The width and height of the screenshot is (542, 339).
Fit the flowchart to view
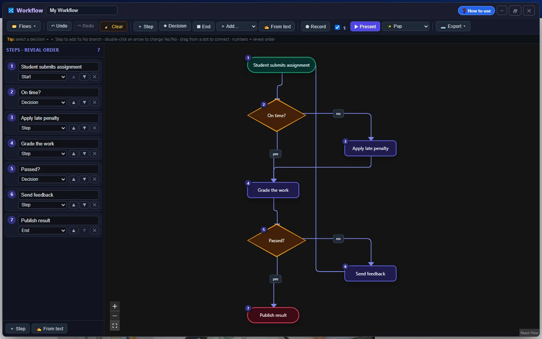pos(115,326)
